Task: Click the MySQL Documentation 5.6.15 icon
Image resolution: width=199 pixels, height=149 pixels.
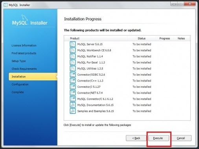Action: pos(73,105)
